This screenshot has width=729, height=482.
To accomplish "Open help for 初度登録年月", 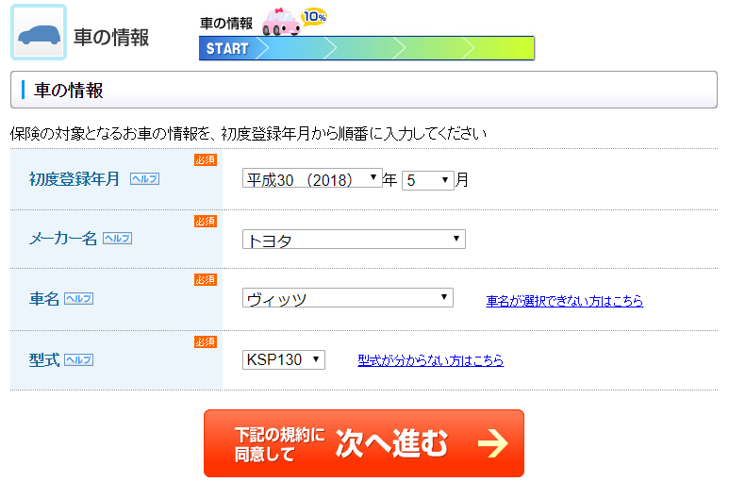I will pyautogui.click(x=144, y=178).
